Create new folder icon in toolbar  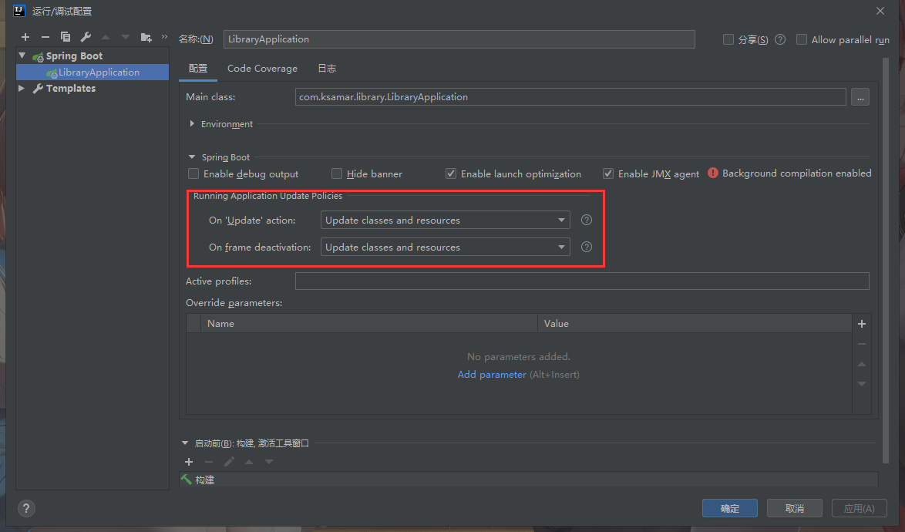click(x=146, y=38)
